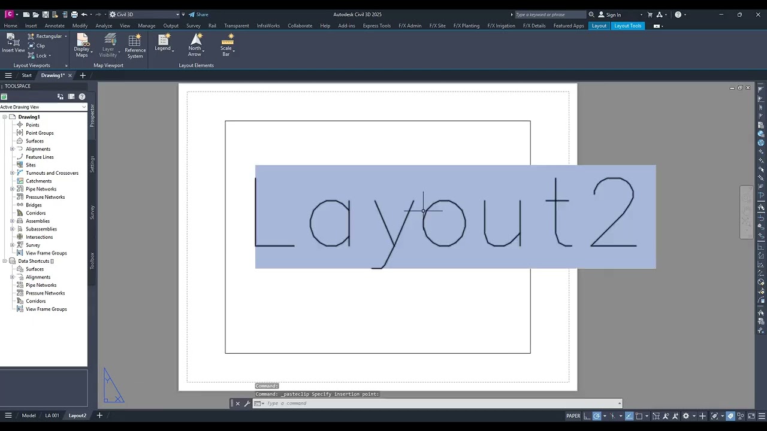
Task: Toggle the 2D object snap button
Action: pos(639,416)
